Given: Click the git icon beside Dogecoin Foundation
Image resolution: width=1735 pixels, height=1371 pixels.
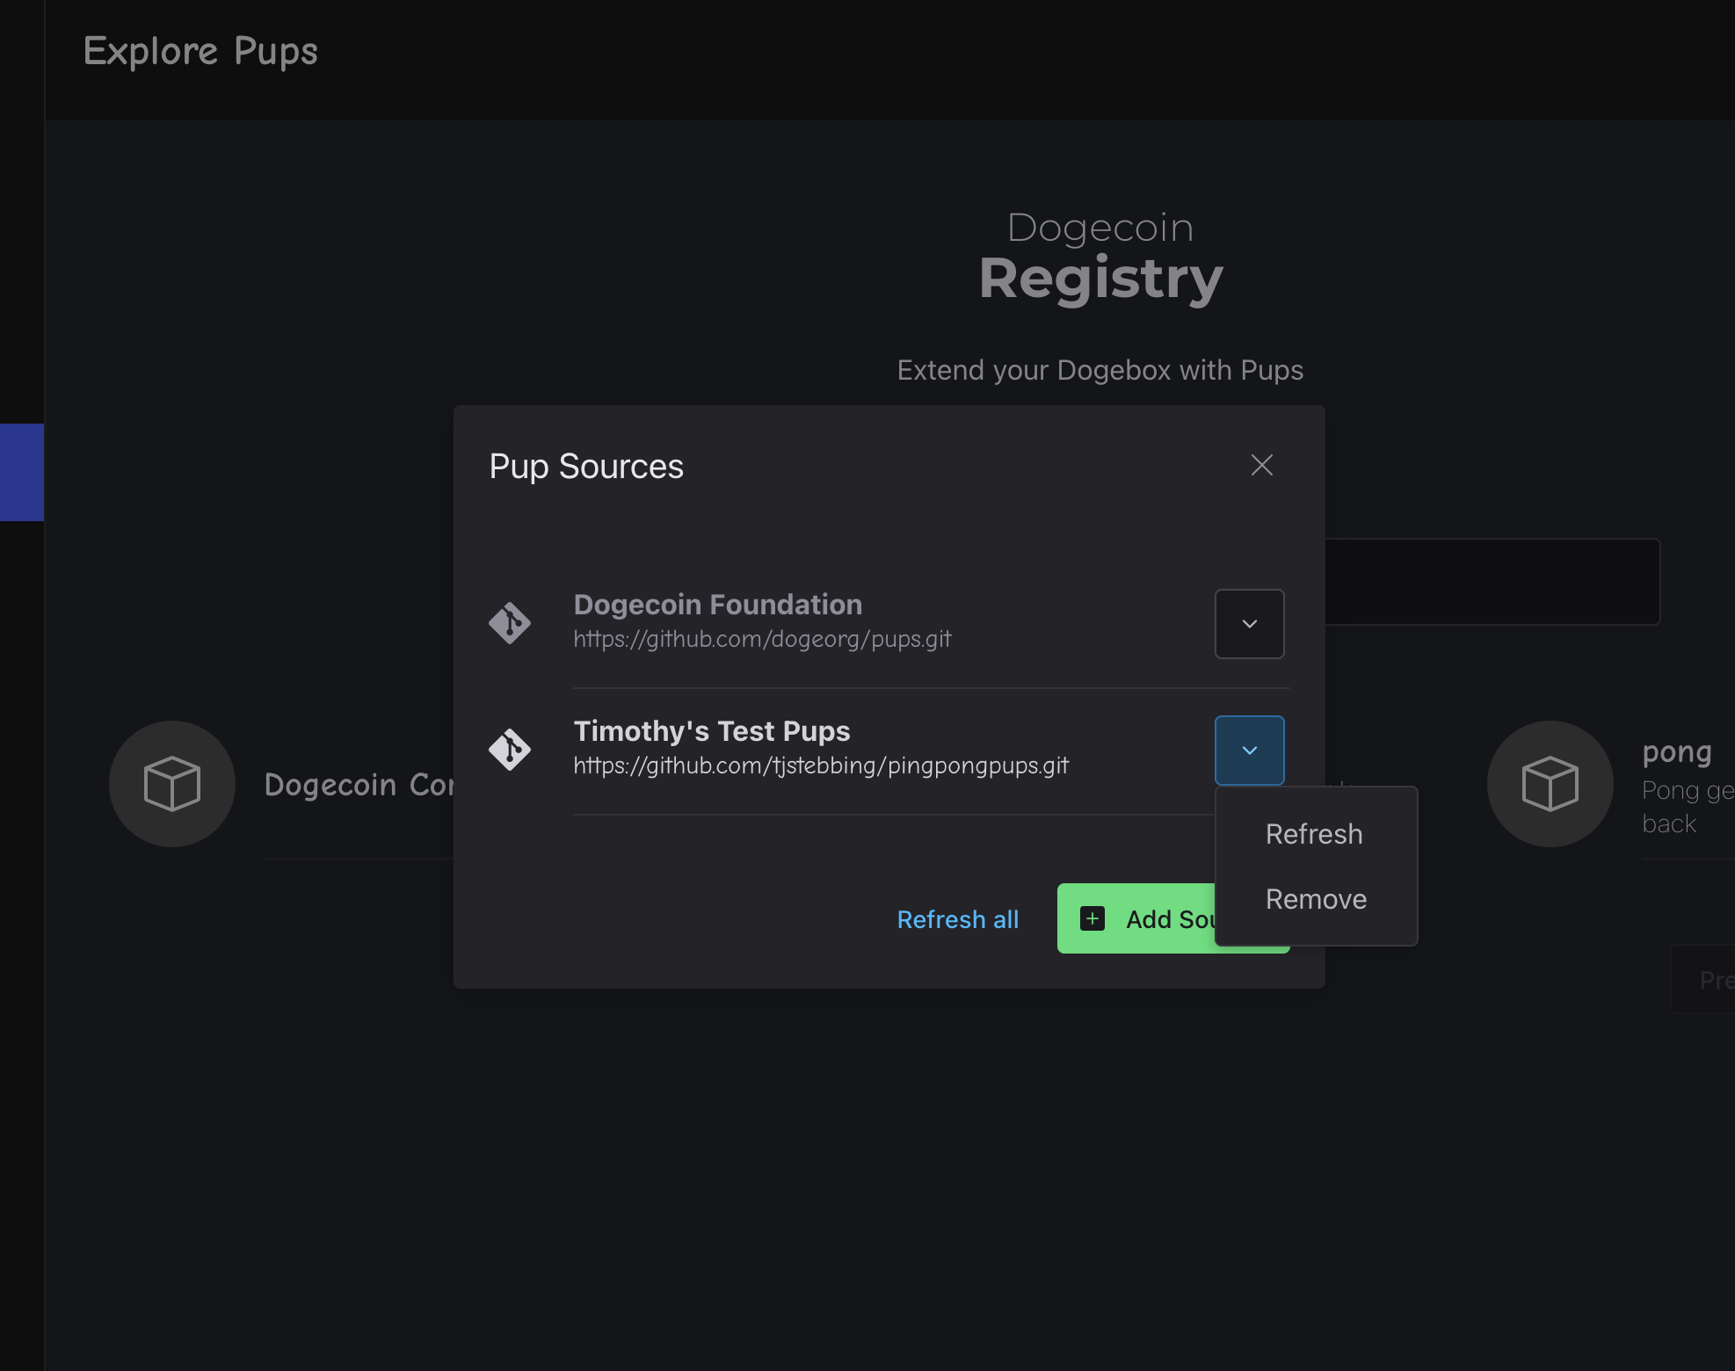Looking at the screenshot, I should 510,624.
